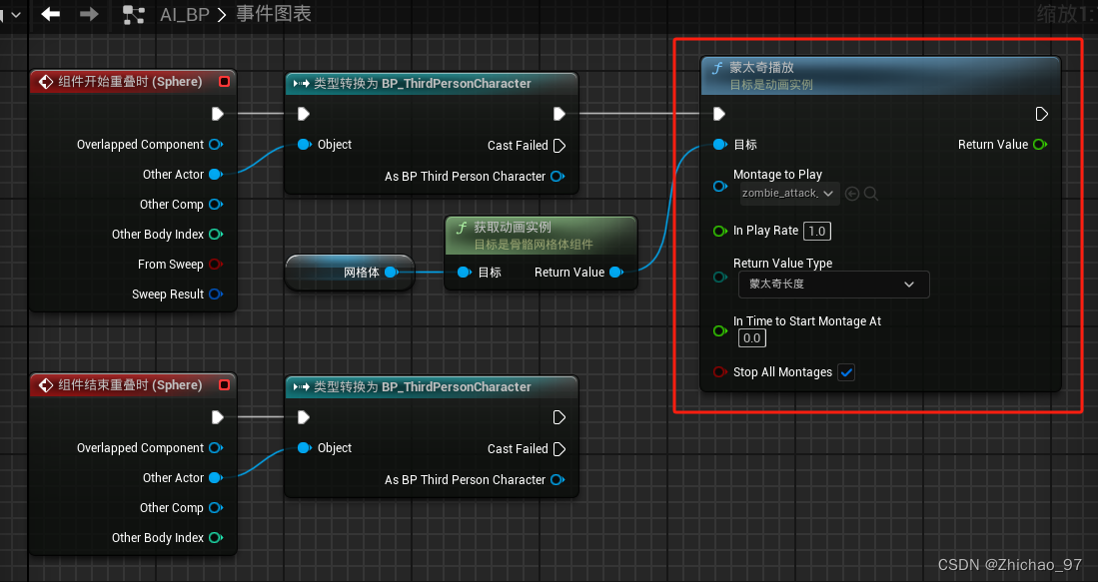Click the blueprint graph icon beside AI_BP

coord(133,14)
